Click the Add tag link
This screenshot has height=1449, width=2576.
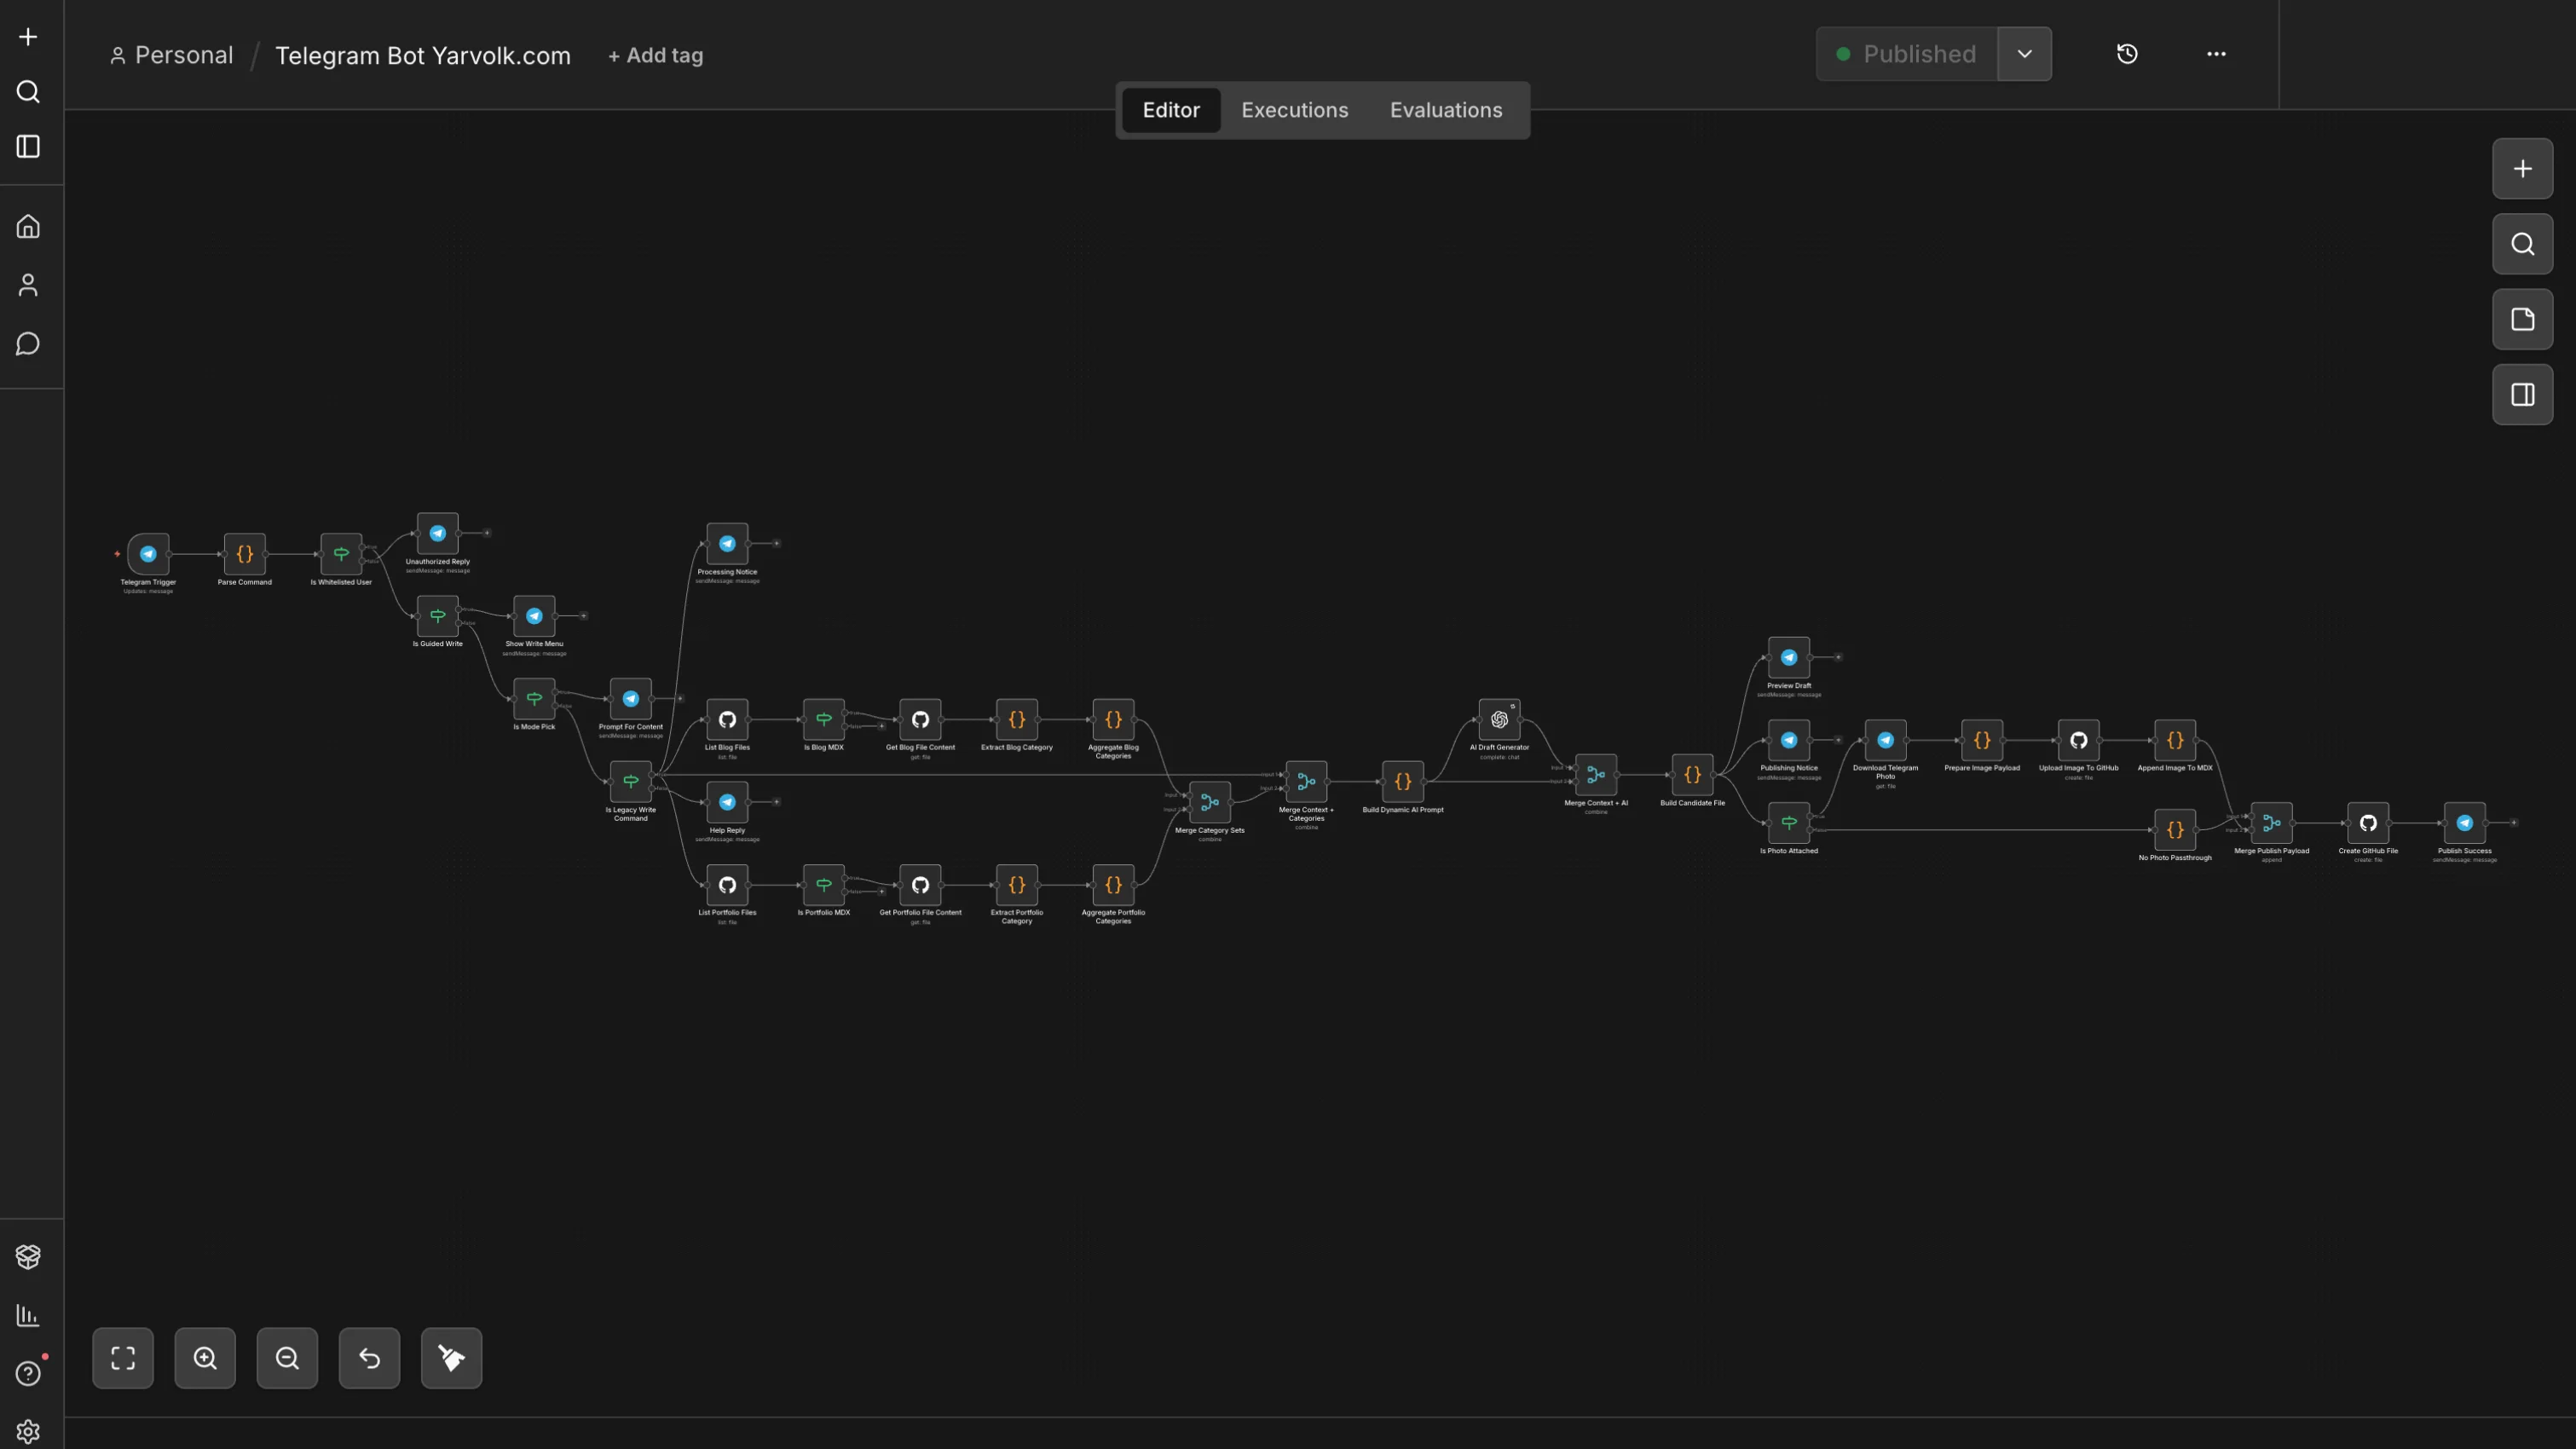[x=655, y=56]
